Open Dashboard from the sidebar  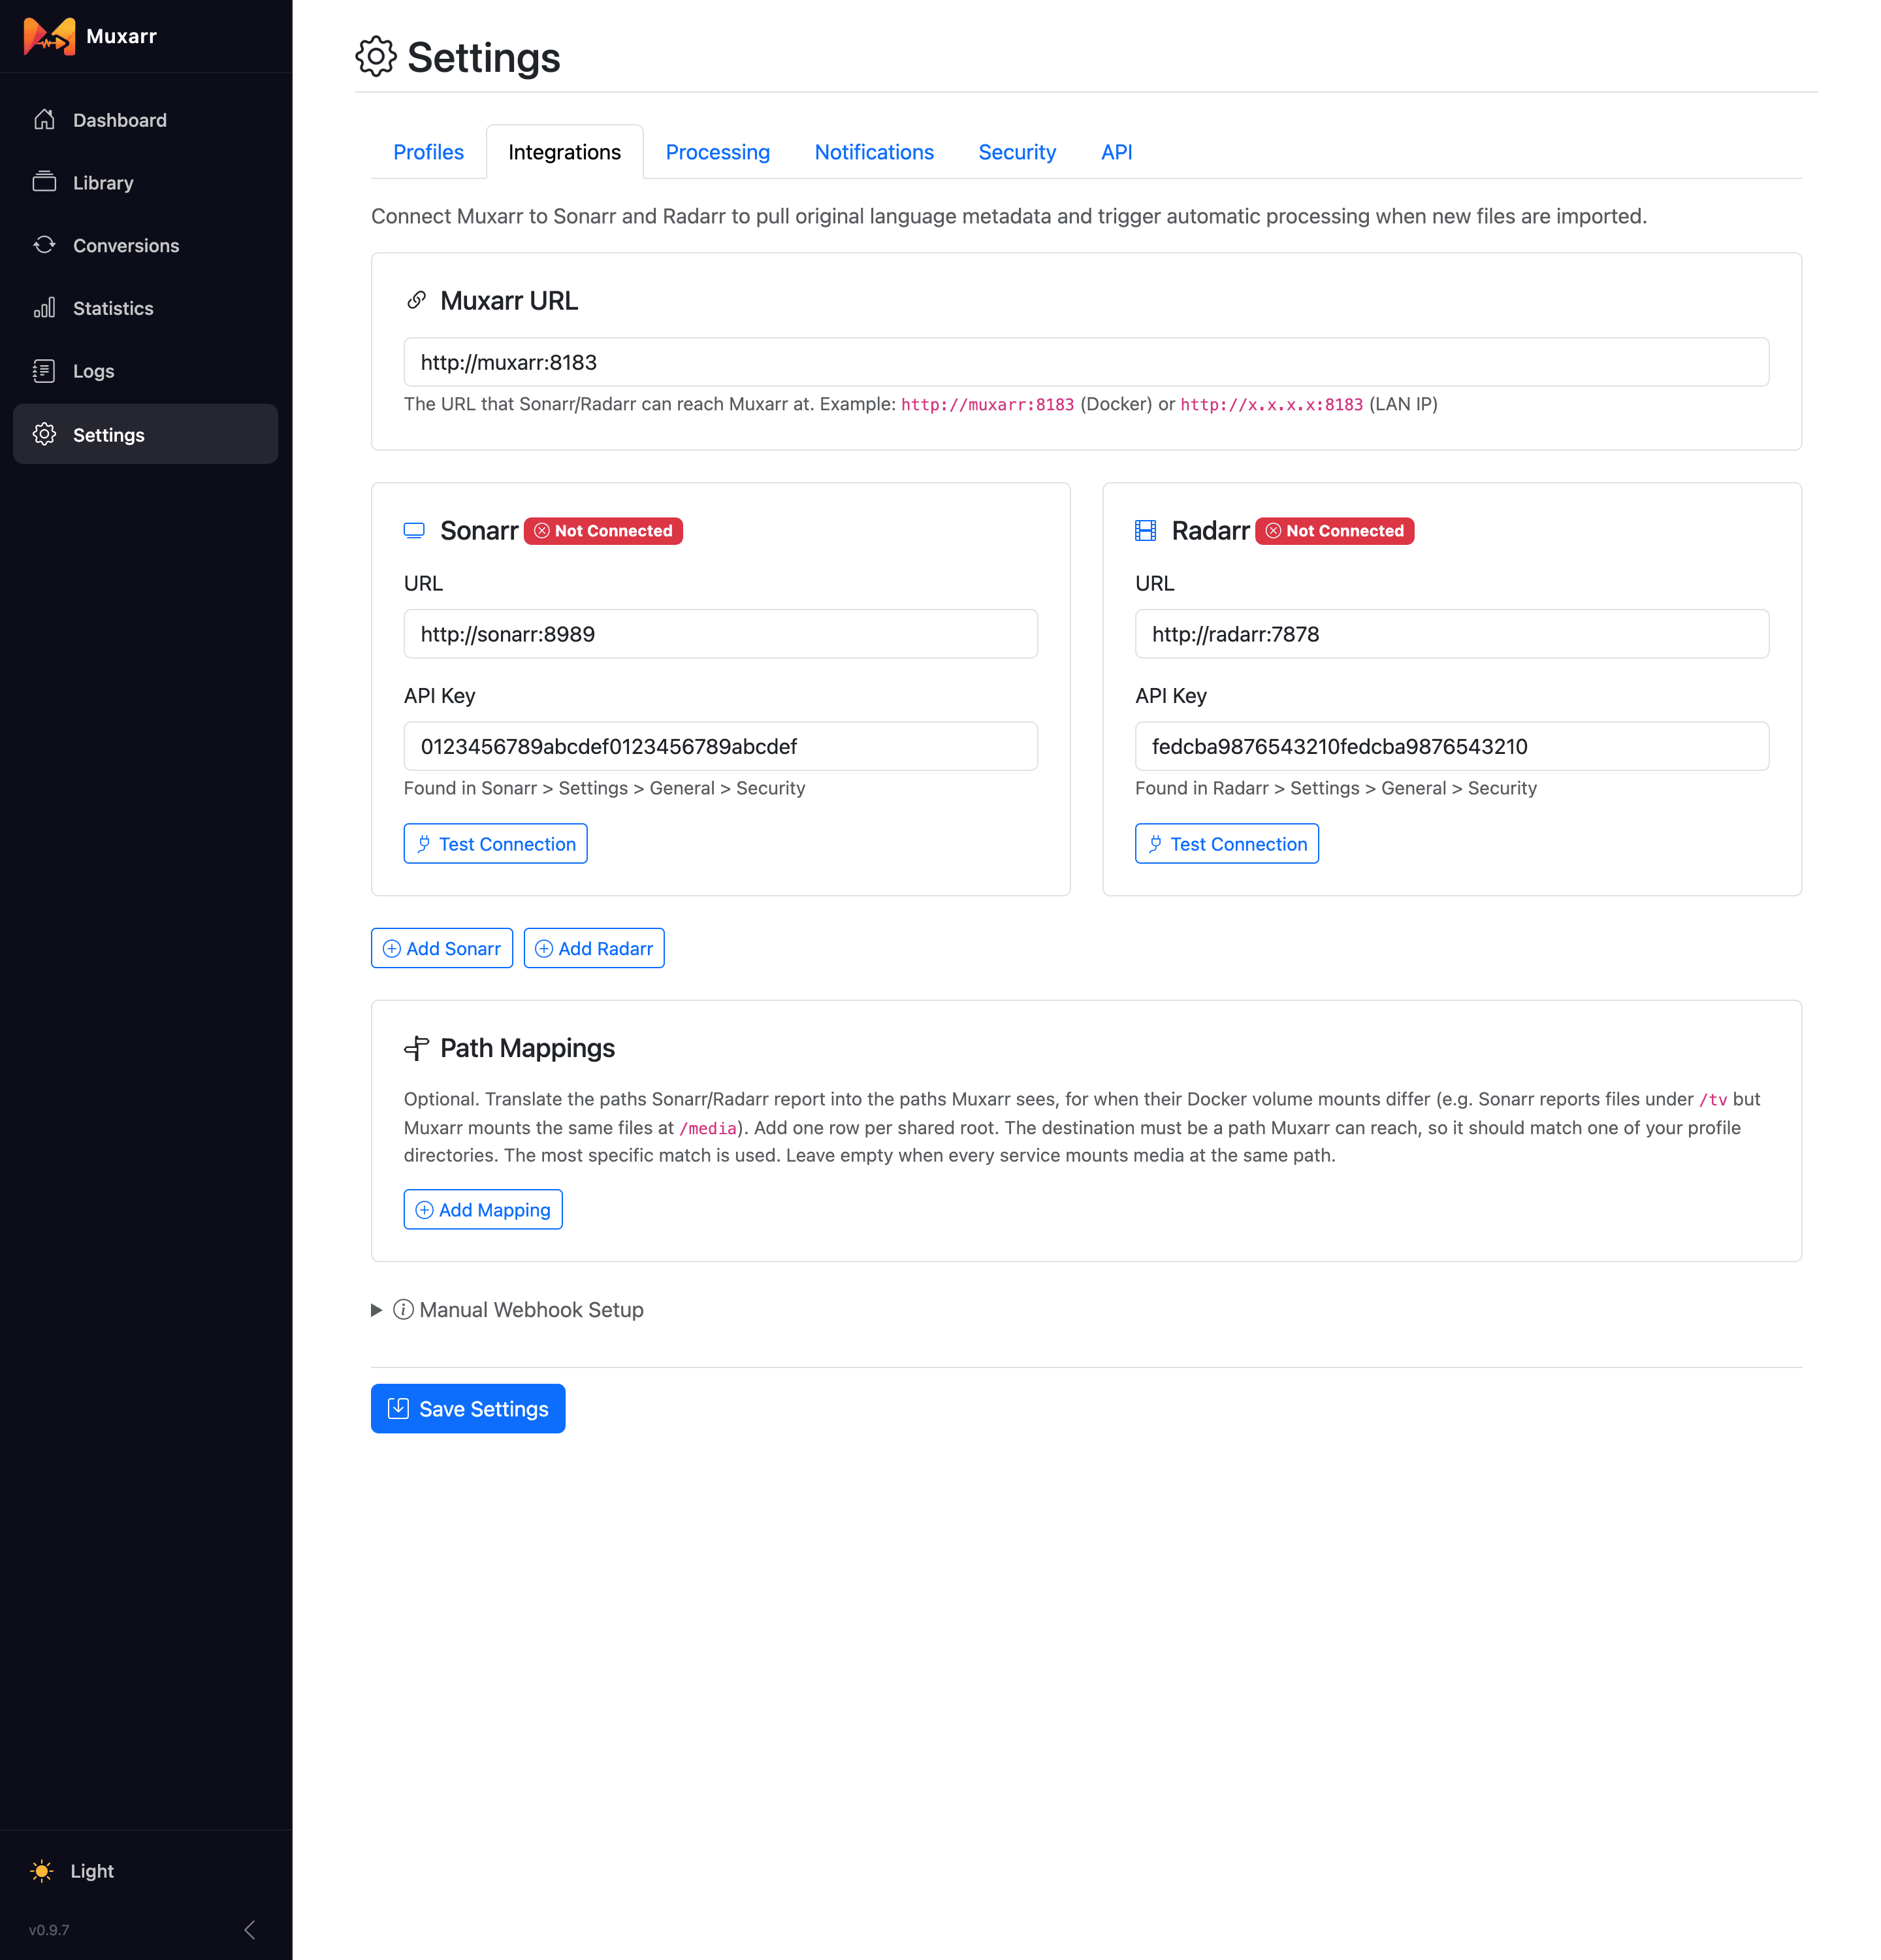146,120
